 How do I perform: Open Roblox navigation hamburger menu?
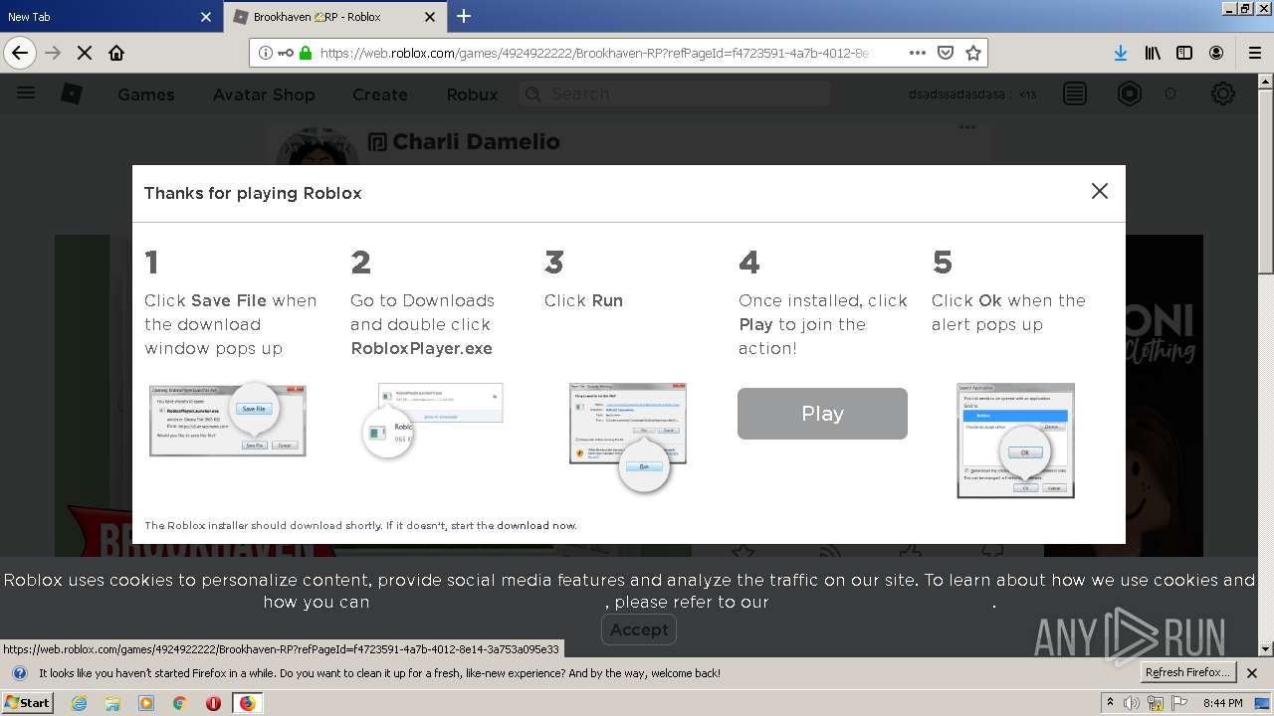26,93
